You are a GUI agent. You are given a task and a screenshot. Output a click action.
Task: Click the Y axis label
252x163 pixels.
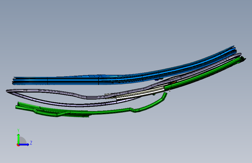click(18, 131)
